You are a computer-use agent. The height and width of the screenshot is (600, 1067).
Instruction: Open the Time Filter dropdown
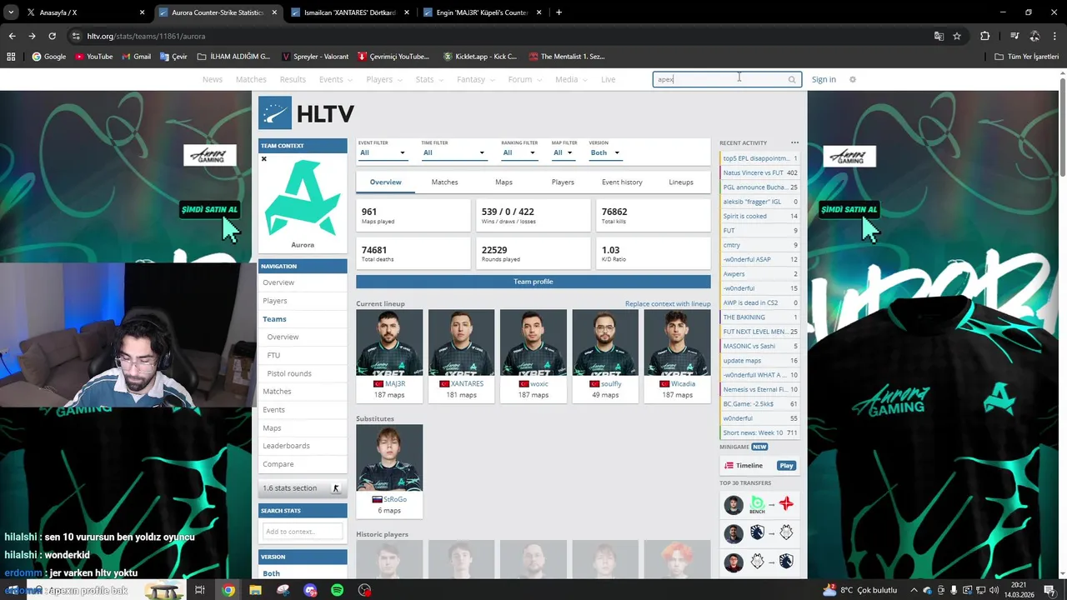coord(453,152)
